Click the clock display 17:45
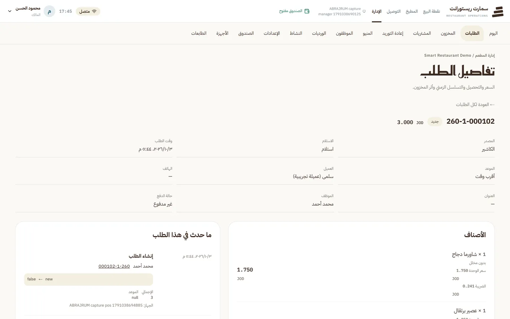This screenshot has height=319, width=510. pyautogui.click(x=66, y=11)
